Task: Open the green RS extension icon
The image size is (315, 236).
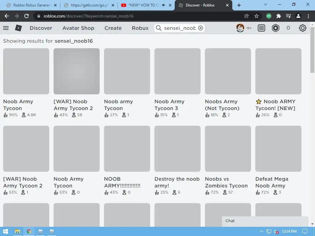Action: pos(269,16)
